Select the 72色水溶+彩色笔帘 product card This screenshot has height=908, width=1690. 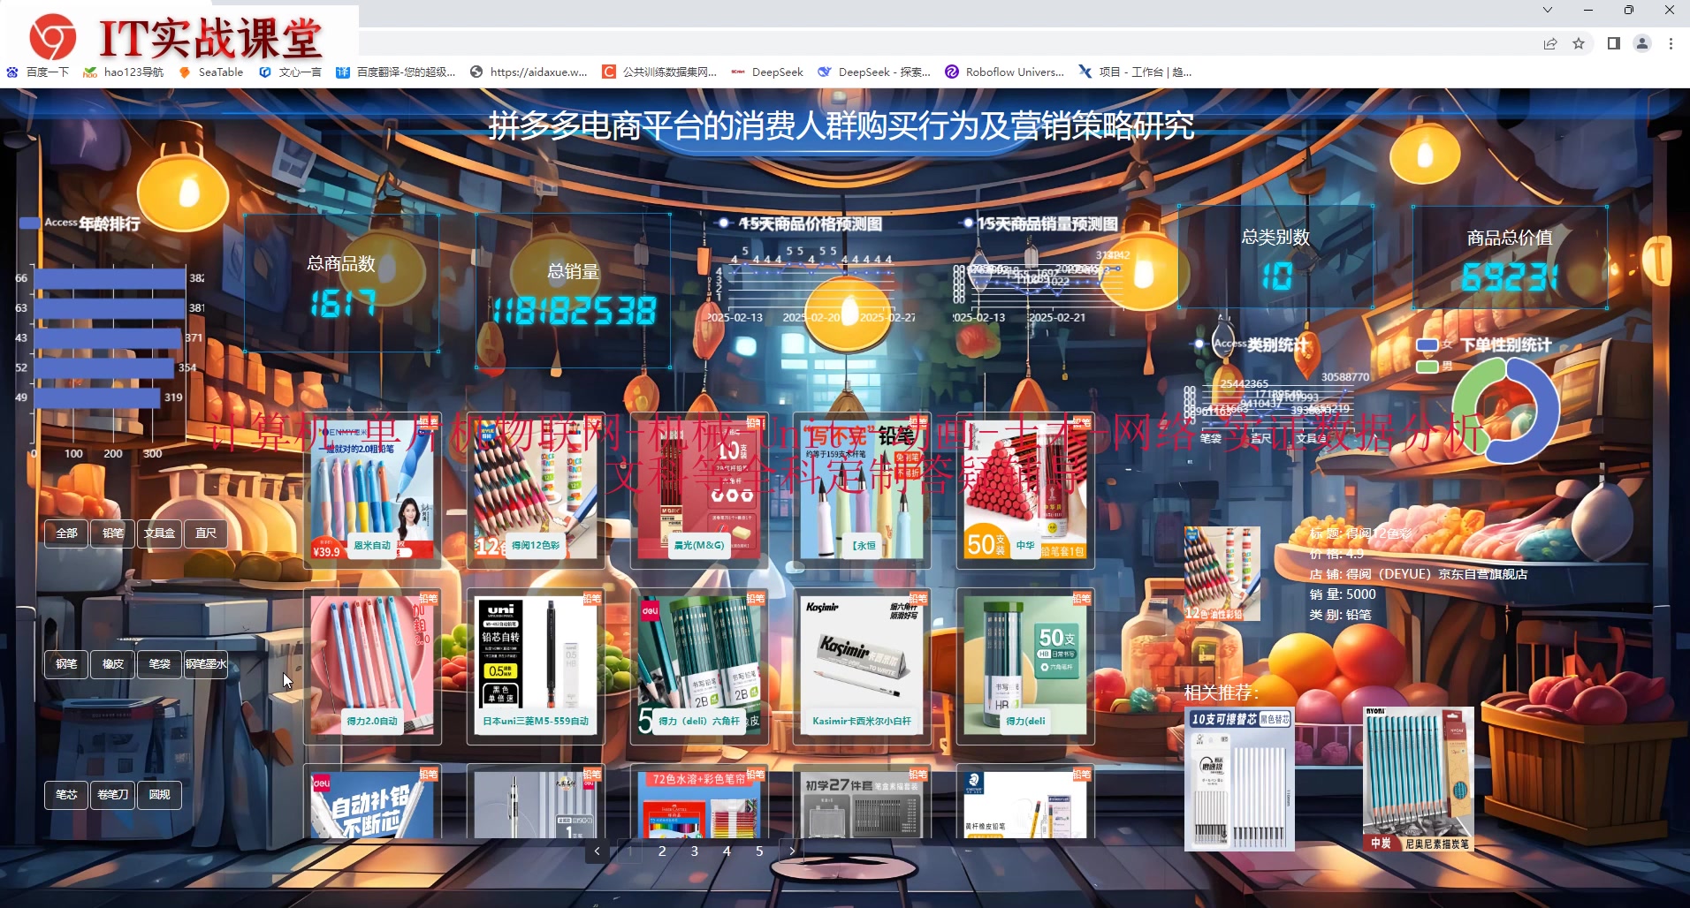(x=699, y=801)
